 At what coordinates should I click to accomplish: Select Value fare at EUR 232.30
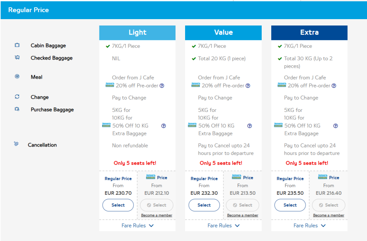click(204, 205)
